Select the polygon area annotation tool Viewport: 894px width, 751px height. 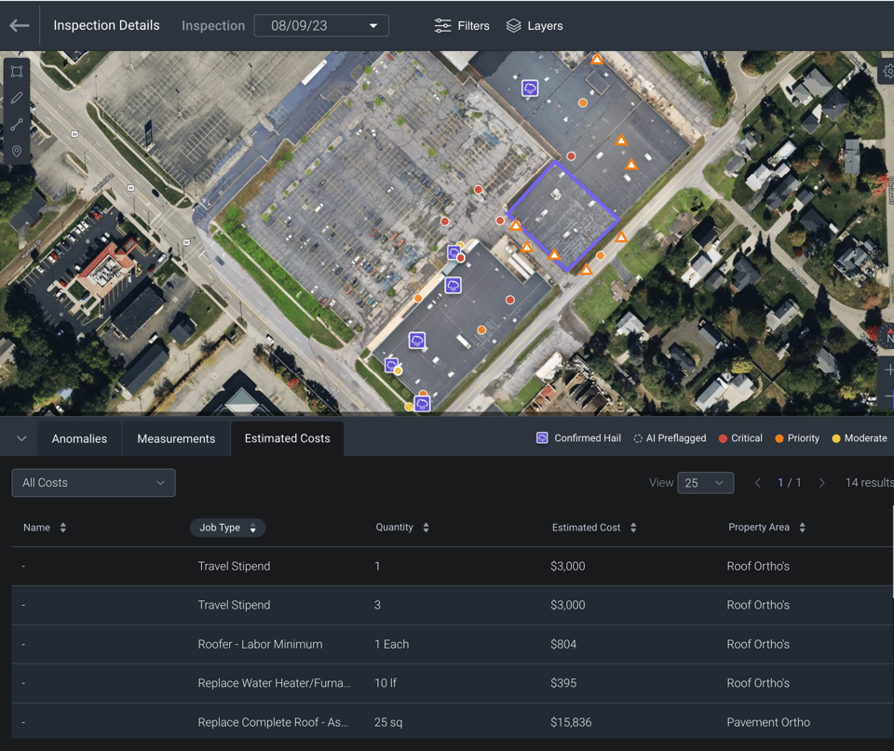tap(16, 71)
